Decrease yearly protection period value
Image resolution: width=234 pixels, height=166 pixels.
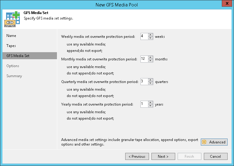click(x=151, y=106)
